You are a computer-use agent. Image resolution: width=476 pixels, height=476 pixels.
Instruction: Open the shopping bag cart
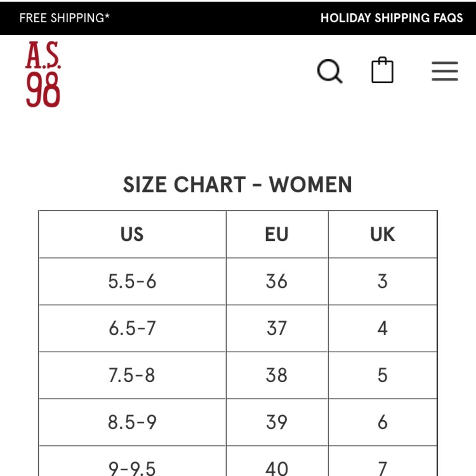(x=382, y=71)
